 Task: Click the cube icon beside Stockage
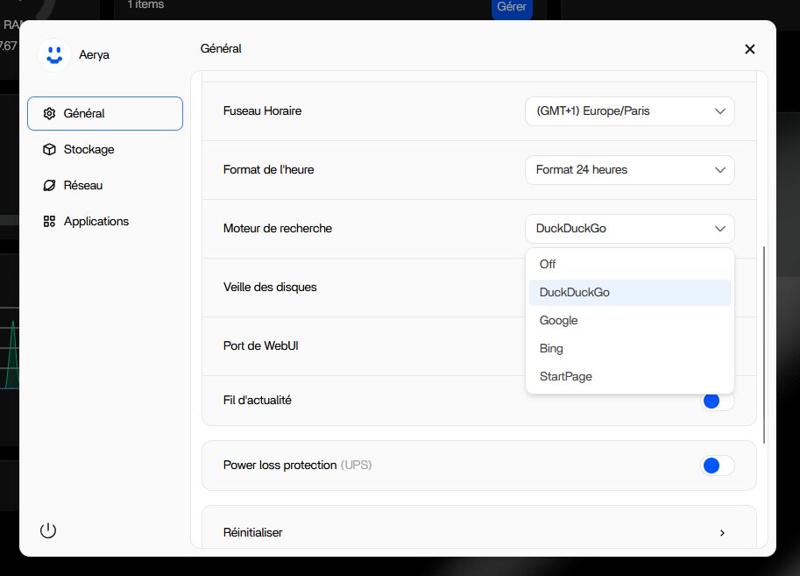point(49,149)
